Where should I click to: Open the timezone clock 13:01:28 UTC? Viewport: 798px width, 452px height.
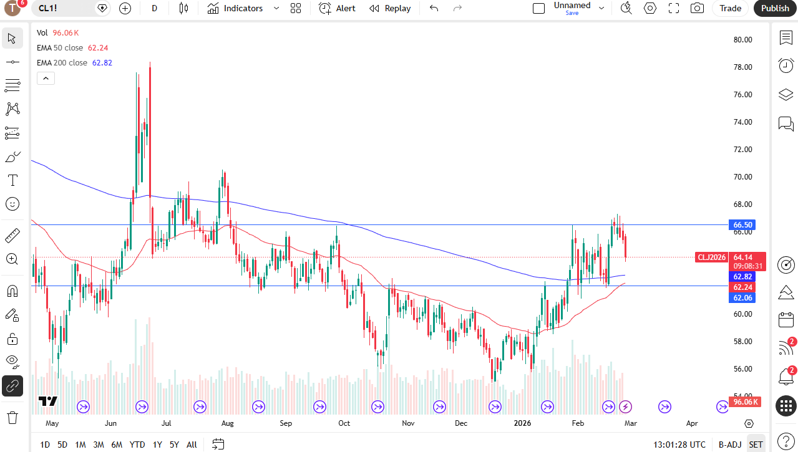(679, 445)
